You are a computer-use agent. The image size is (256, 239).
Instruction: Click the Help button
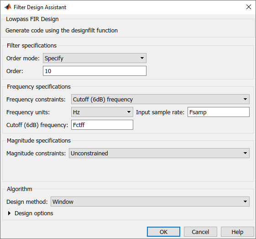click(x=237, y=232)
